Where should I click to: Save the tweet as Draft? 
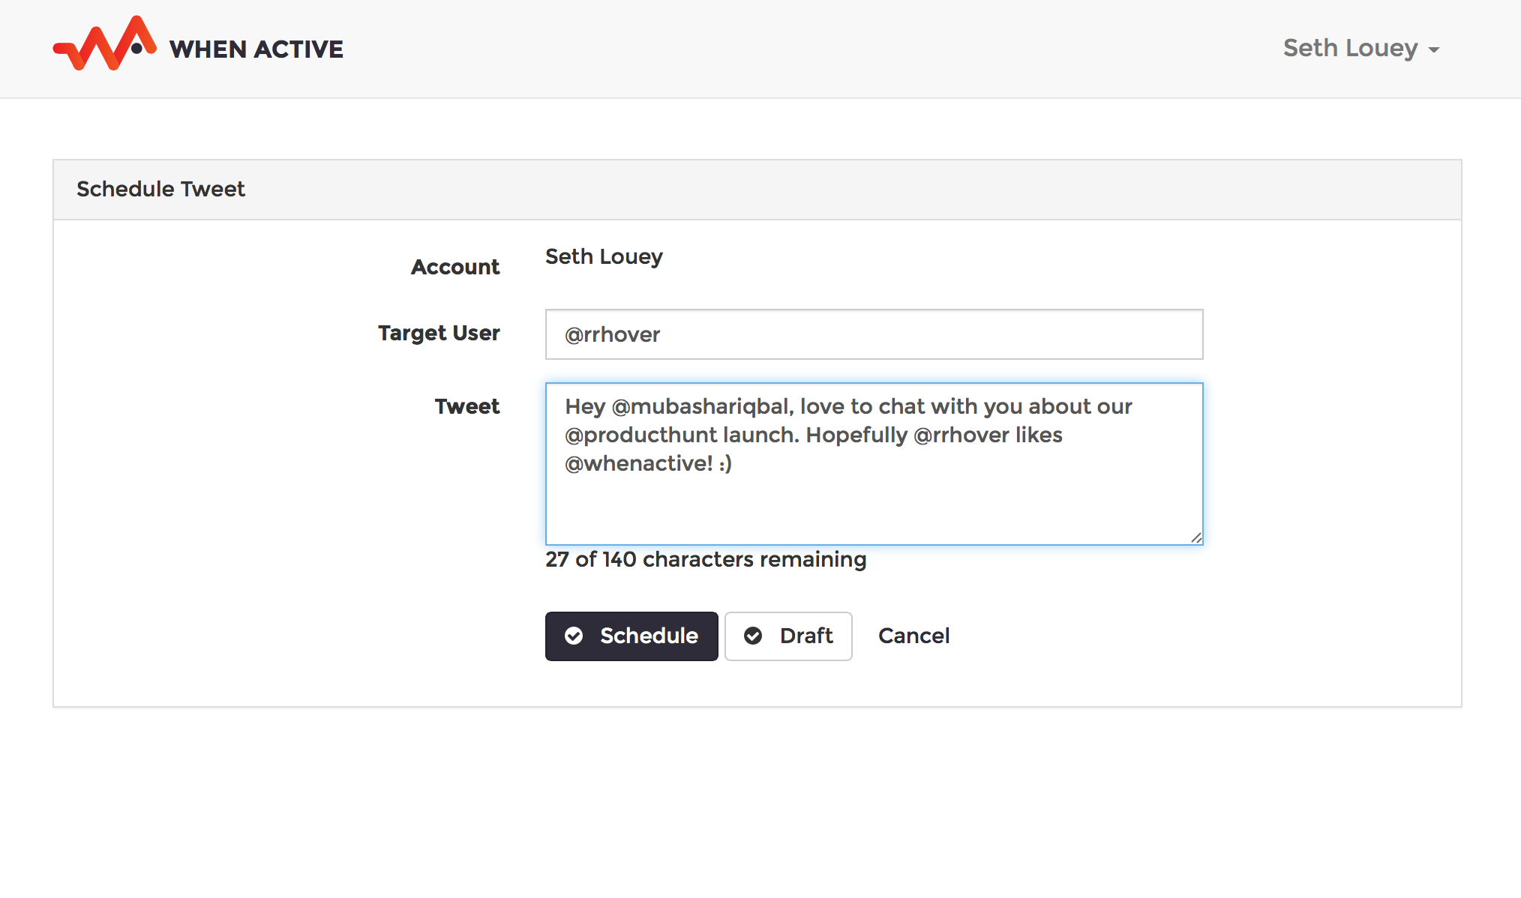787,636
